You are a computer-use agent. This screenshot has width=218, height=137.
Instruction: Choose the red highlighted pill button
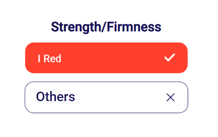tap(106, 58)
